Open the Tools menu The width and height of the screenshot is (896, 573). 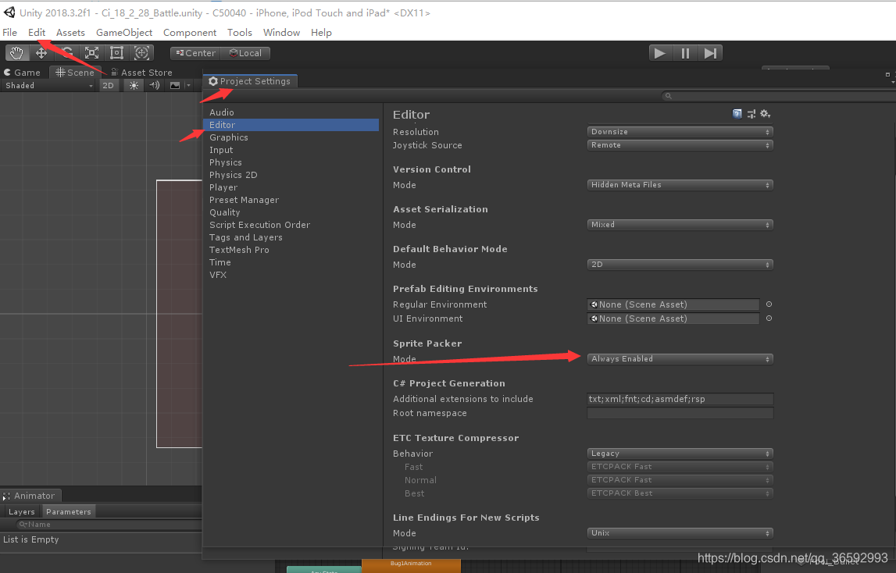240,33
